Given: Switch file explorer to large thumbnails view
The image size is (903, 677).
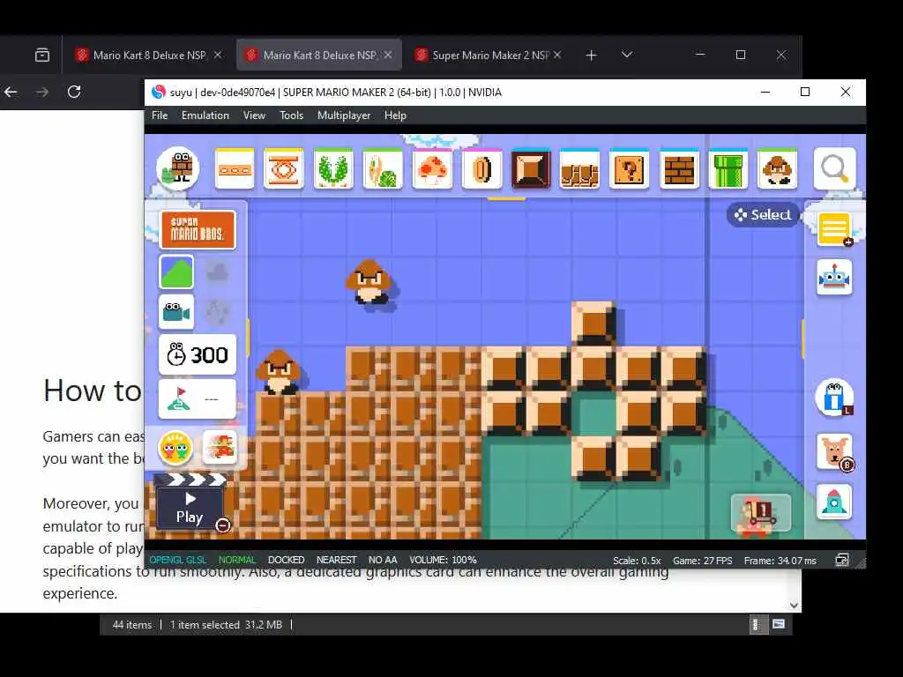Looking at the screenshot, I should [x=779, y=624].
